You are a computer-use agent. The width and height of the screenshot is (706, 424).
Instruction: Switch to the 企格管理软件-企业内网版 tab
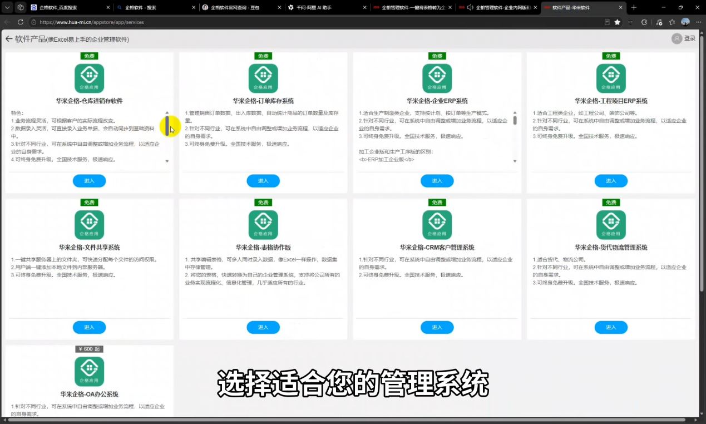pyautogui.click(x=498, y=7)
